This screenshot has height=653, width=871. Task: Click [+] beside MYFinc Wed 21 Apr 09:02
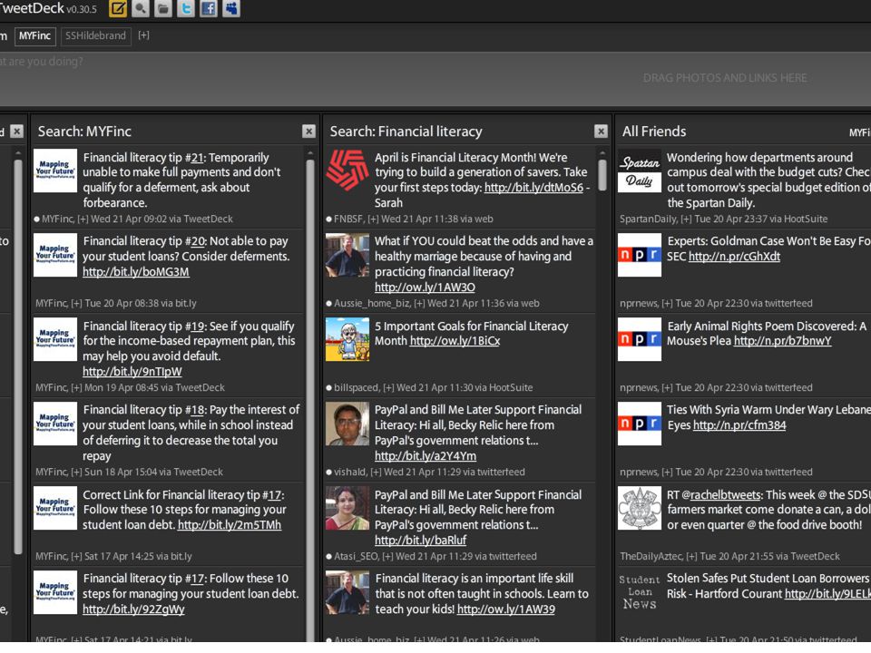83,219
